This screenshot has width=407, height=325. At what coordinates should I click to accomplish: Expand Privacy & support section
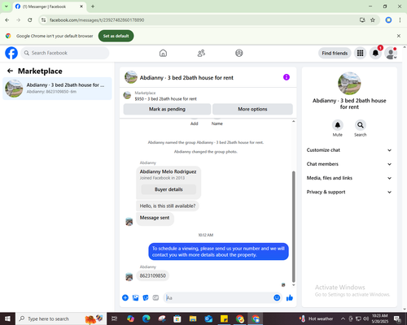349,192
